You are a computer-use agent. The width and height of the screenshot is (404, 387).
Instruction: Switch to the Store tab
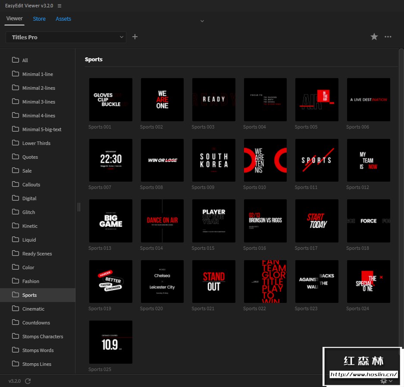point(39,19)
